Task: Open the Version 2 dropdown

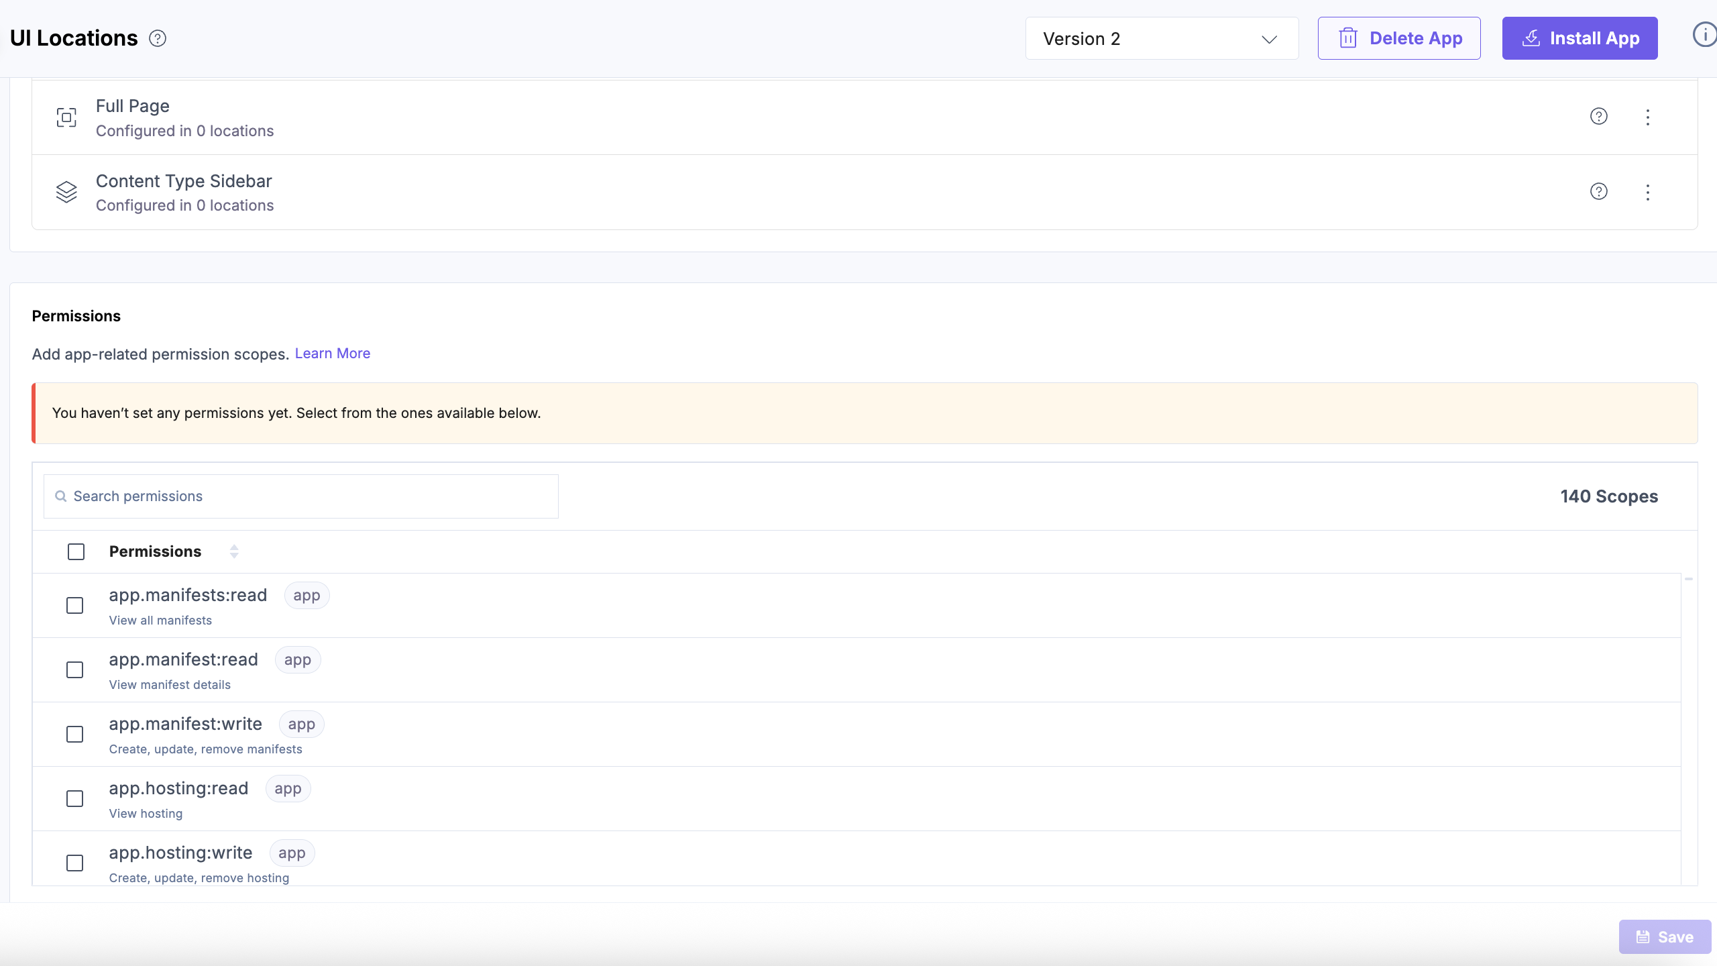Action: (1161, 38)
